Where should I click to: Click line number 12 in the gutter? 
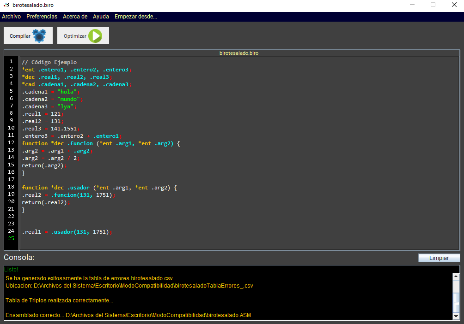(11, 143)
